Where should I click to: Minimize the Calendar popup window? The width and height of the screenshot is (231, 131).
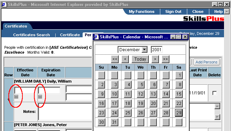(173, 37)
